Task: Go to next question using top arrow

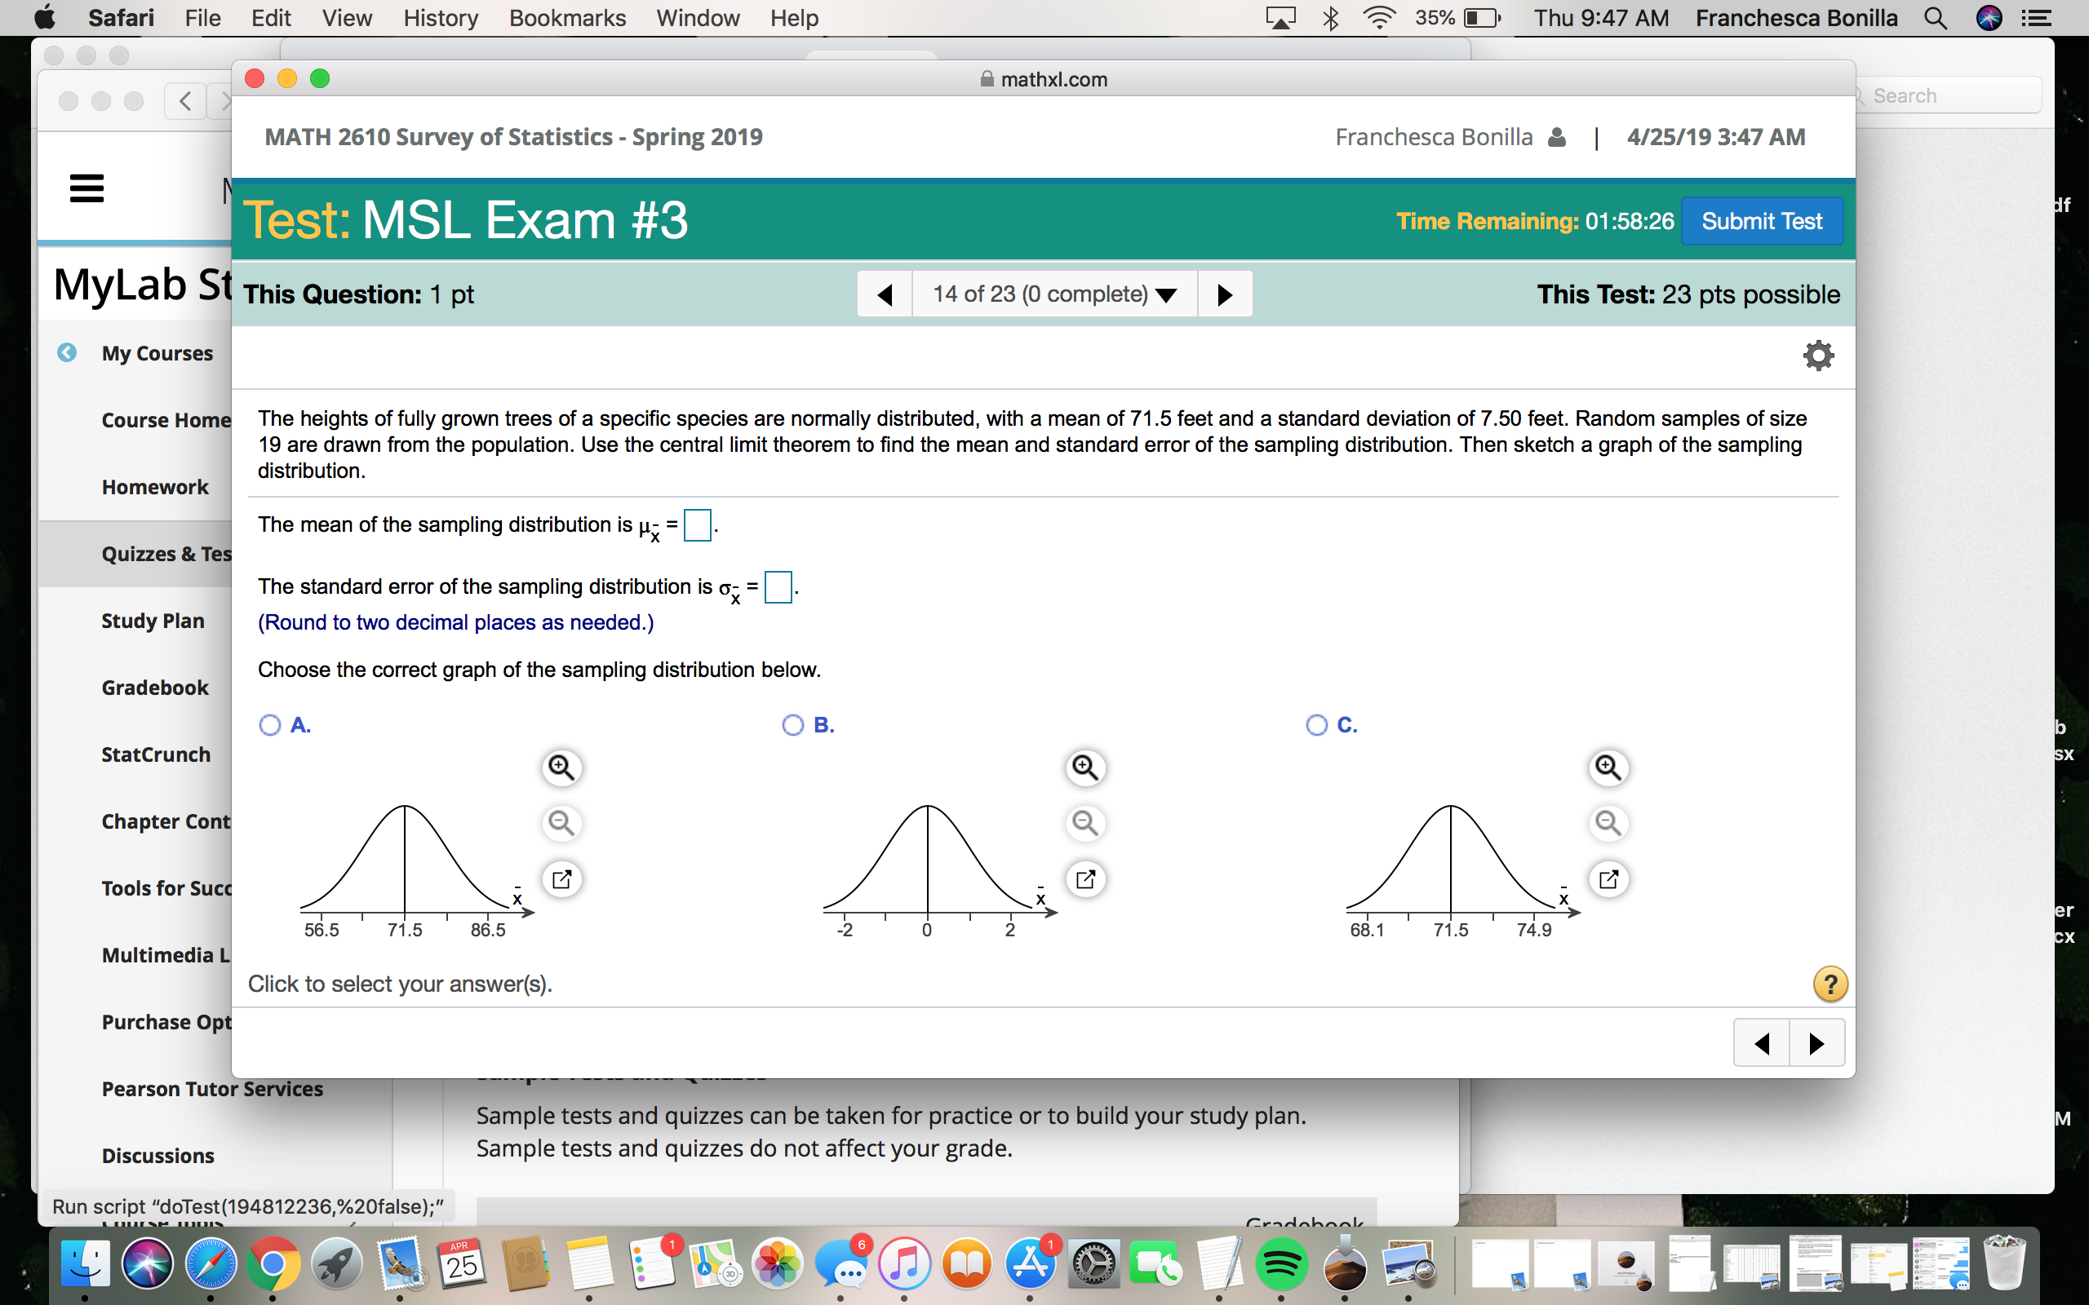Action: 1224,294
